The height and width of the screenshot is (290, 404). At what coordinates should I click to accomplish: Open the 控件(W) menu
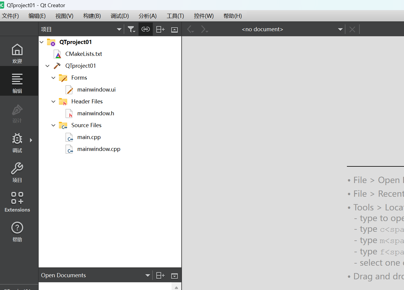pyautogui.click(x=204, y=16)
